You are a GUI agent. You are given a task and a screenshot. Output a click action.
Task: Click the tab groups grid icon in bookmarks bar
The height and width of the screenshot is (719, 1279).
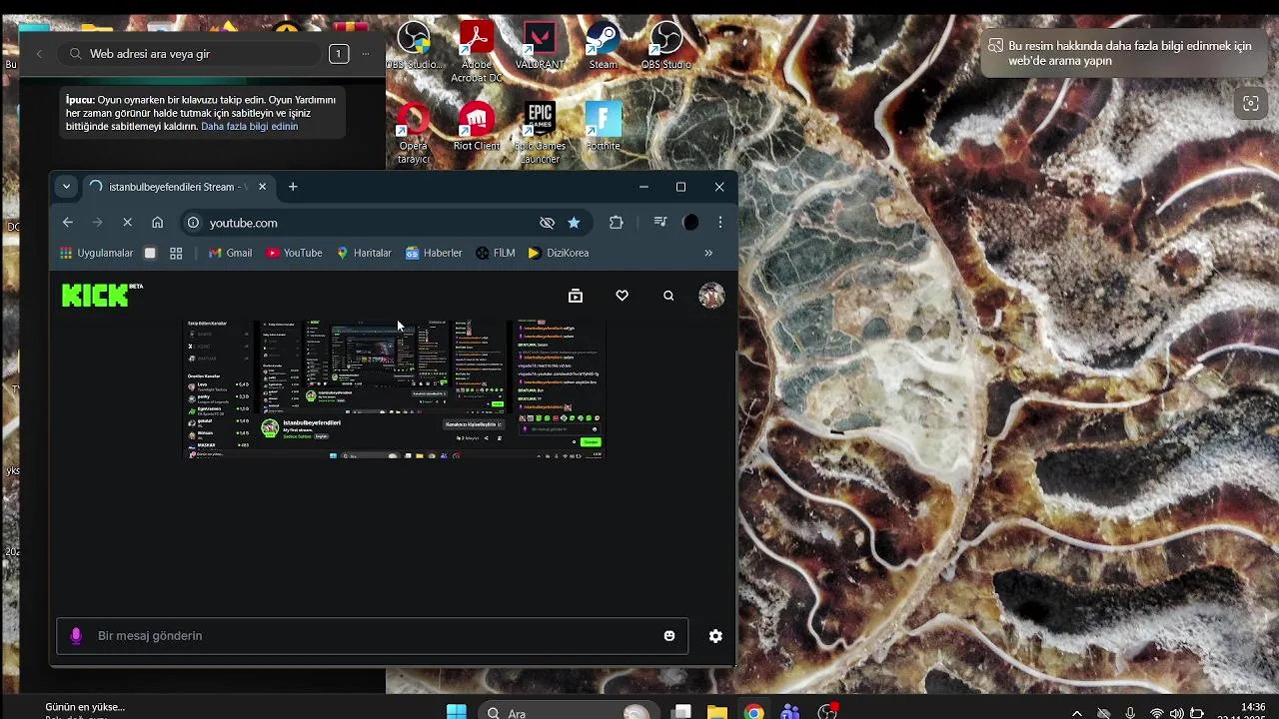(x=176, y=254)
